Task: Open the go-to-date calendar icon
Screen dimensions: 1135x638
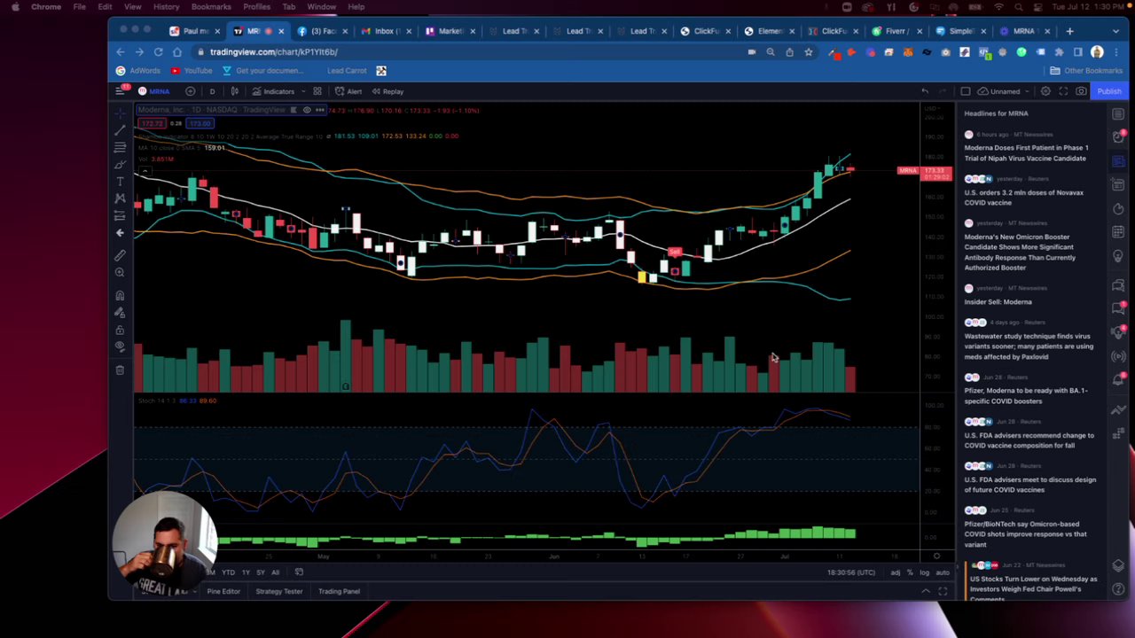Action: point(299,572)
